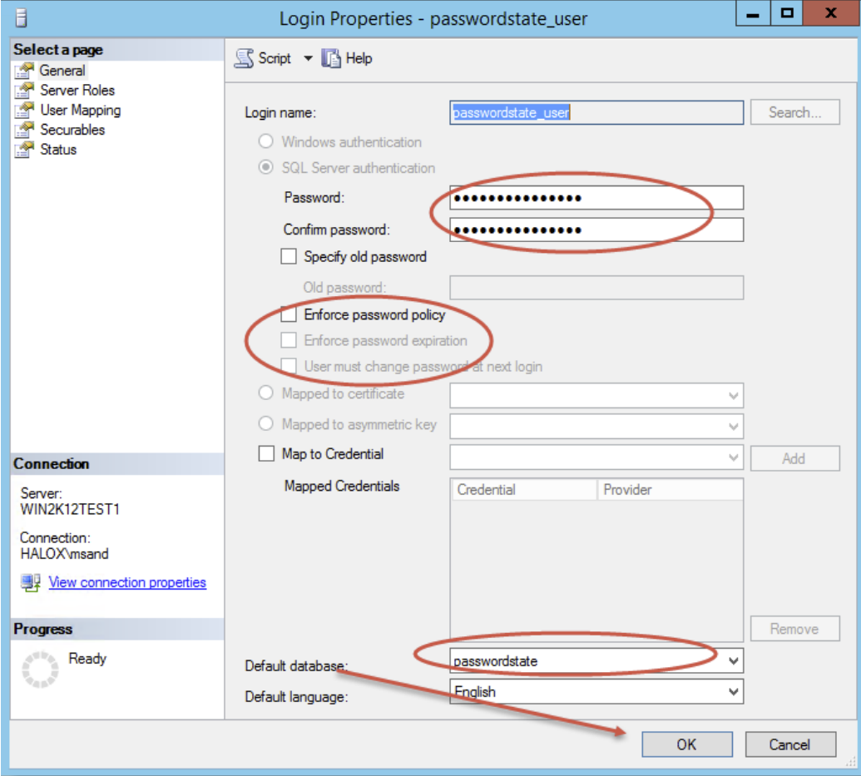
Task: Click the Help book icon
Action: 330,58
